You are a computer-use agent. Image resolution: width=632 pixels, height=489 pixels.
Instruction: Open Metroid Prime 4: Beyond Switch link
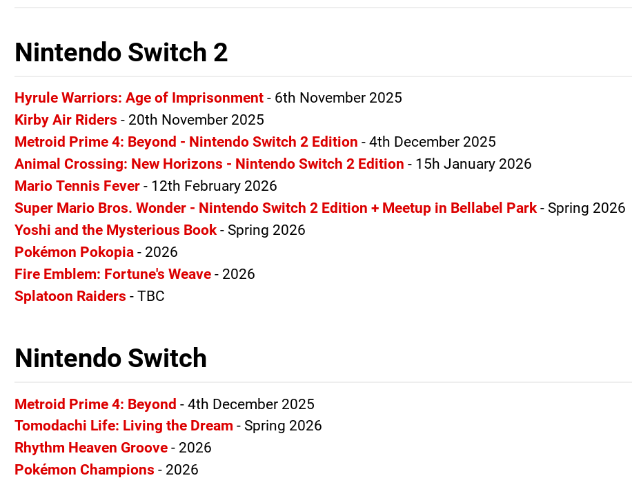95,404
